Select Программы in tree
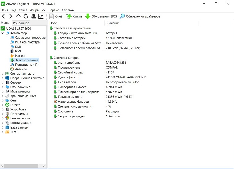The height and width of the screenshot is (169, 234). 17,114
